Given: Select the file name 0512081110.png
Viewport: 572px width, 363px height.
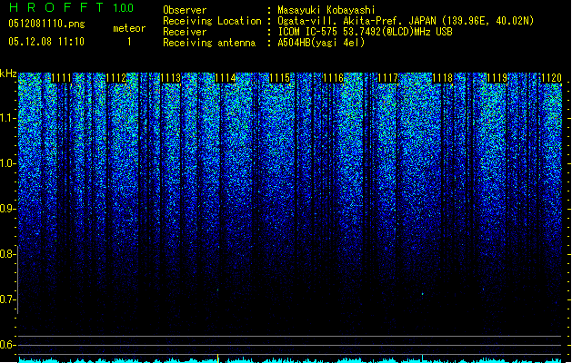Looking at the screenshot, I should [46, 24].
